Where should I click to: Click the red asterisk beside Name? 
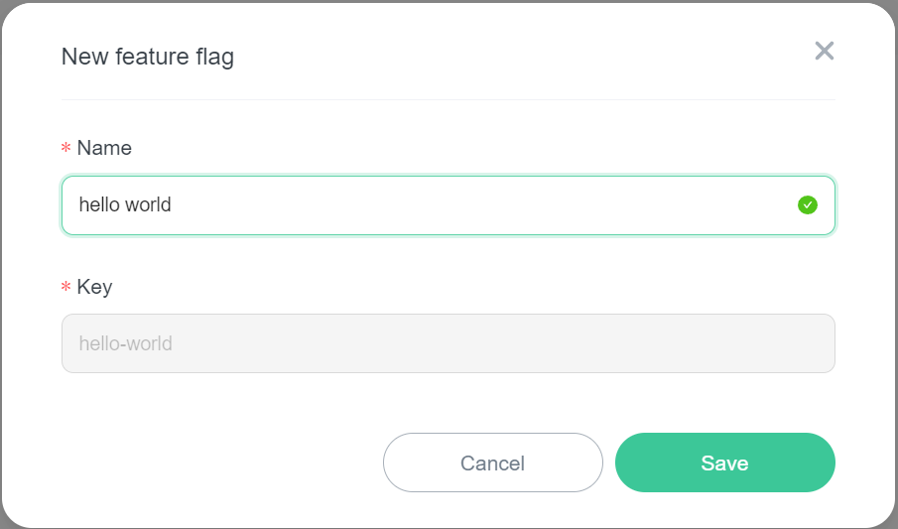tap(66, 148)
